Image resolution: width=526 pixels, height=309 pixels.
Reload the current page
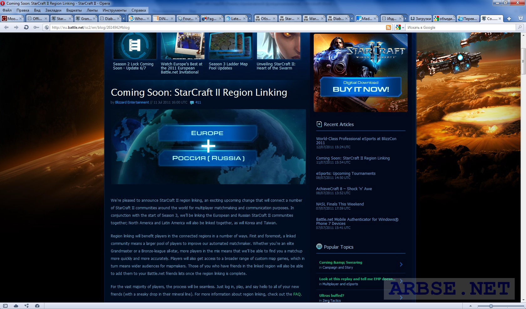26,27
